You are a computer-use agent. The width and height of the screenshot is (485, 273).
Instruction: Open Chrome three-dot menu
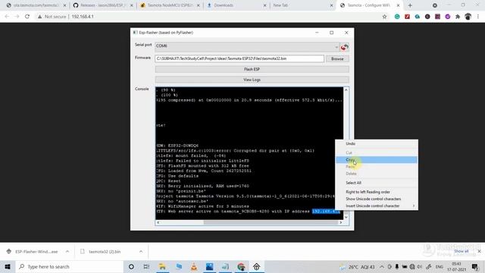point(478,17)
